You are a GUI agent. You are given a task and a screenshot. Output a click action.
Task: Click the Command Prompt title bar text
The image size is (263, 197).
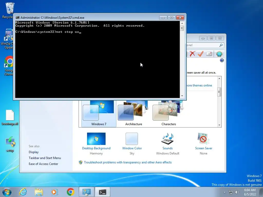tap(52, 18)
